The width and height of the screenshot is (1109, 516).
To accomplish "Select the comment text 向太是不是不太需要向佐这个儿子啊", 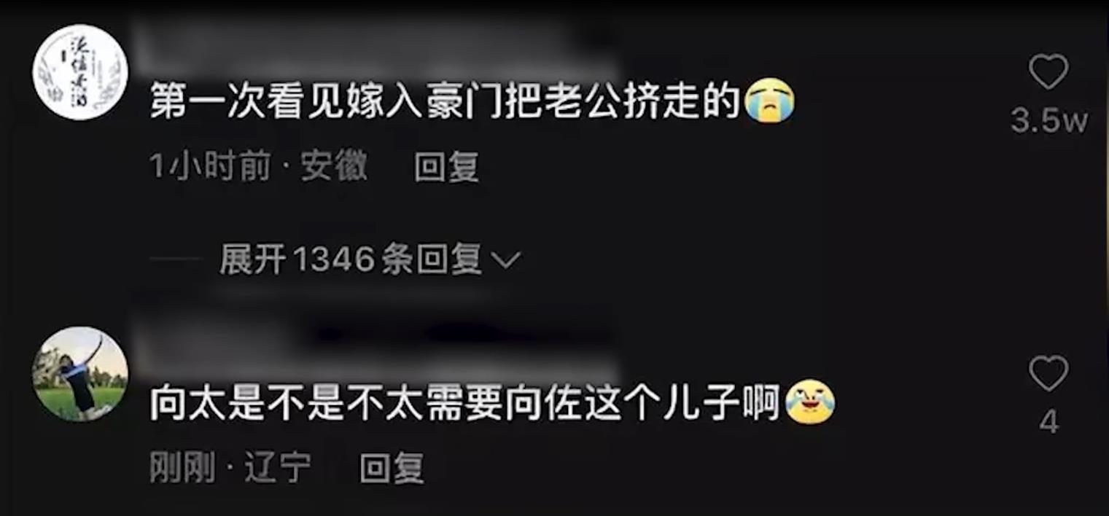I will 467,402.
